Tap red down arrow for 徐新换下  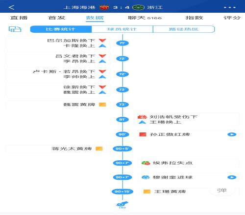coord(102,87)
